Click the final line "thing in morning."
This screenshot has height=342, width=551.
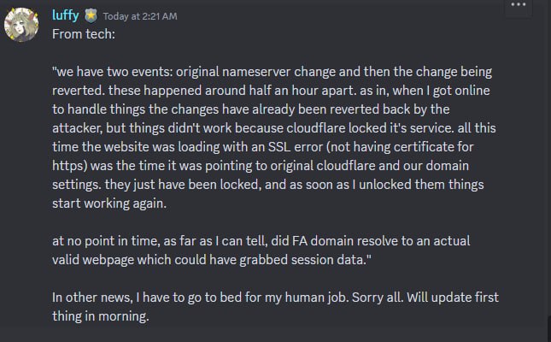click(x=101, y=316)
